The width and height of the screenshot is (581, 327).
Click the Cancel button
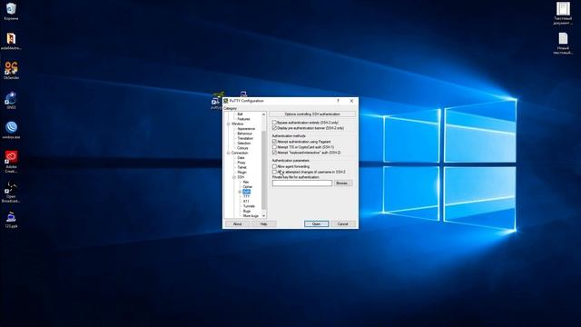pyautogui.click(x=343, y=224)
